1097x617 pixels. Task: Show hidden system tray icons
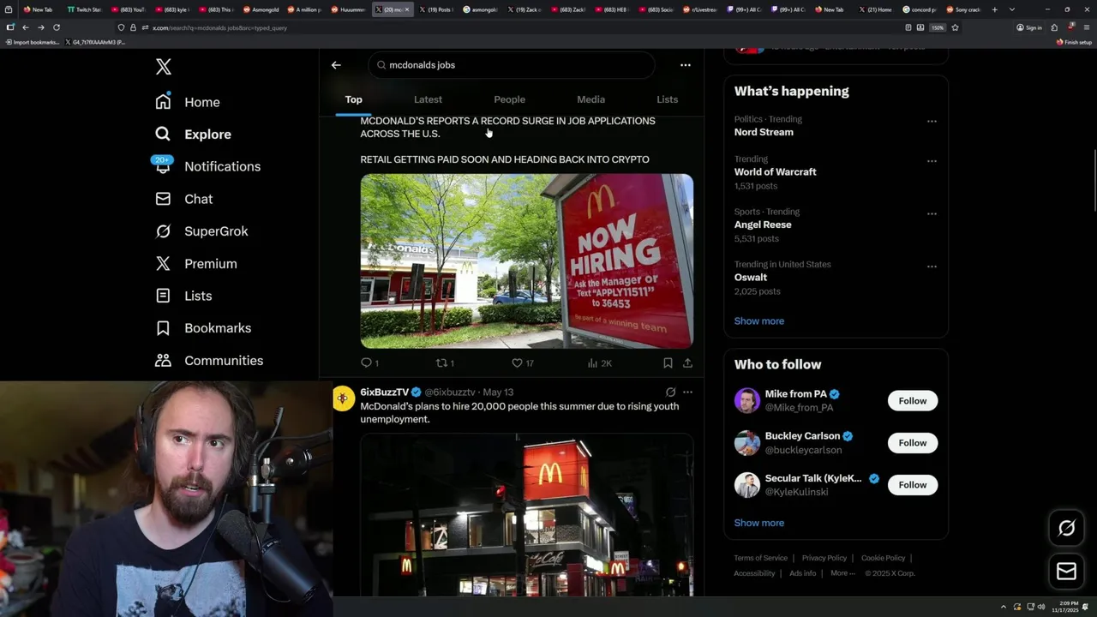click(1004, 607)
